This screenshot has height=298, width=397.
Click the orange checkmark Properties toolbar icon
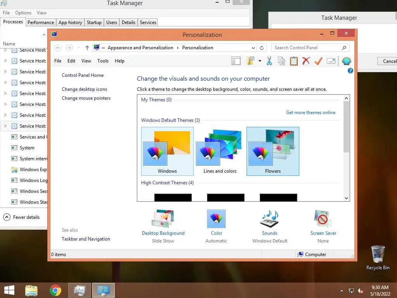(x=318, y=61)
